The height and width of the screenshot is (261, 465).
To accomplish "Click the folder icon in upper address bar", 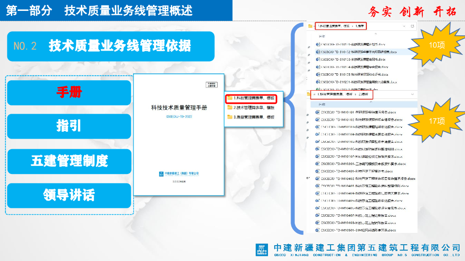I will pyautogui.click(x=310, y=26).
